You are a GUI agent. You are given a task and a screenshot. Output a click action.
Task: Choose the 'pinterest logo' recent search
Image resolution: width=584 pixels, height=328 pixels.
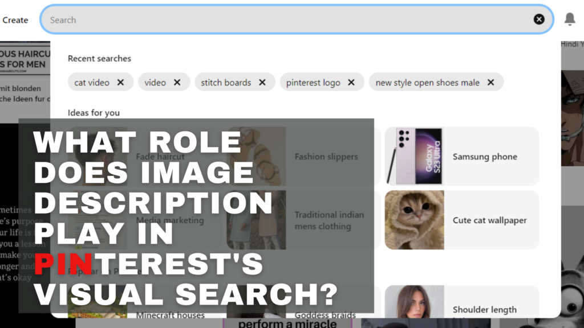(x=313, y=83)
